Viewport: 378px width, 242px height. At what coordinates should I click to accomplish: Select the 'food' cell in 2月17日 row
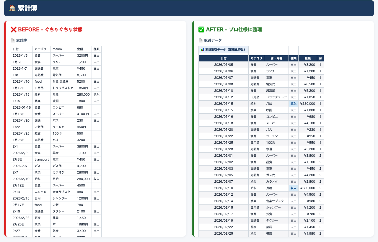click(42, 205)
